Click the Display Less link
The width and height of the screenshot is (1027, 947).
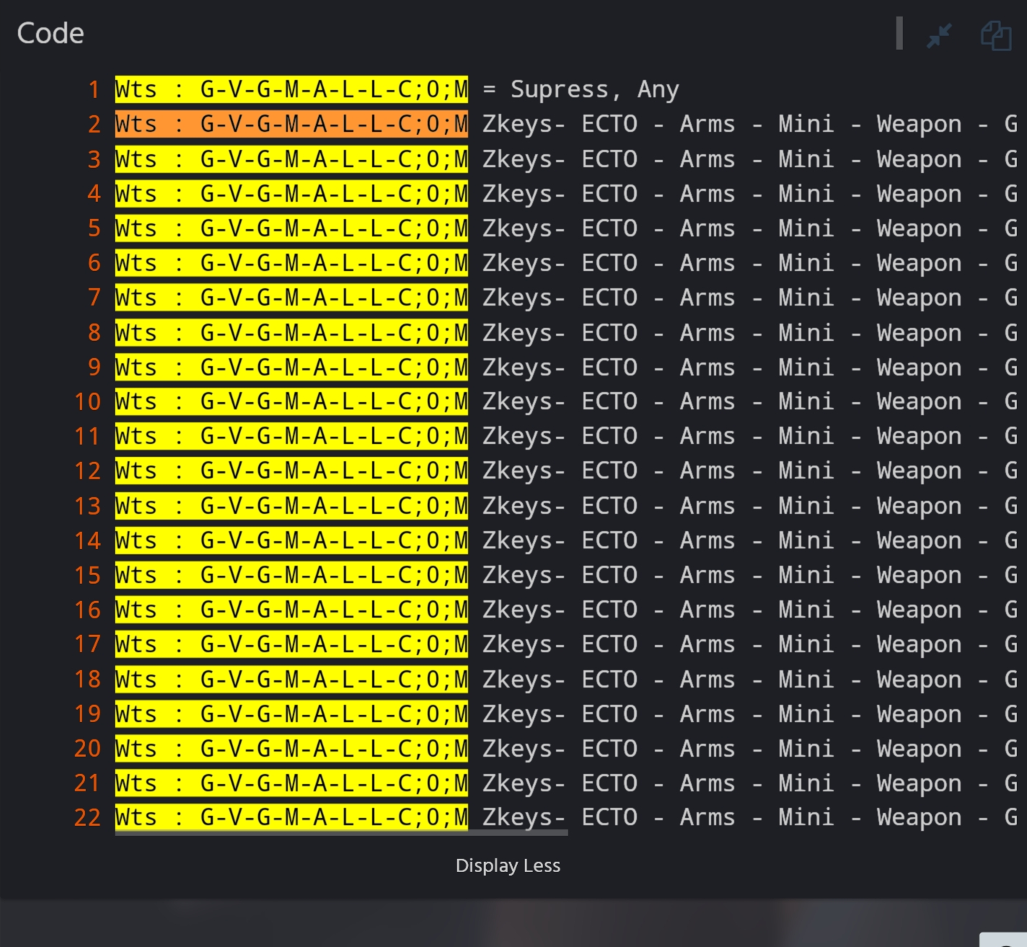click(x=508, y=866)
